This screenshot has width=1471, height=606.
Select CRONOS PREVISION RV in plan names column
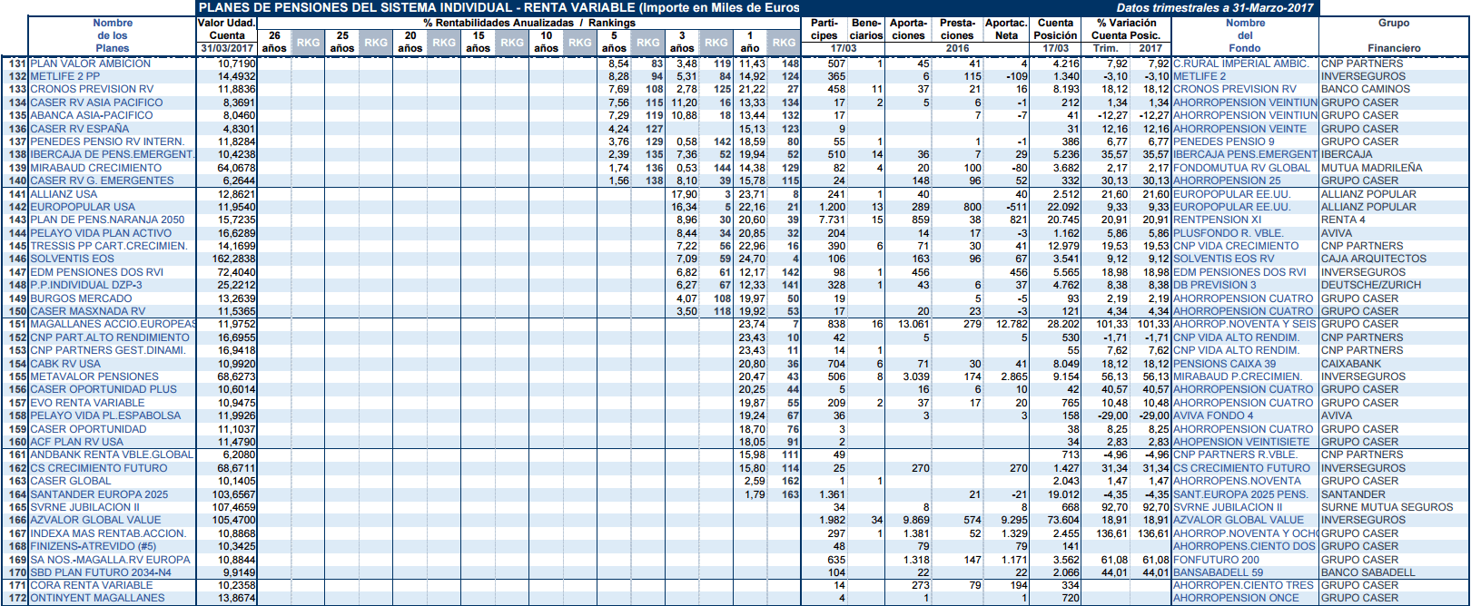[x=92, y=90]
